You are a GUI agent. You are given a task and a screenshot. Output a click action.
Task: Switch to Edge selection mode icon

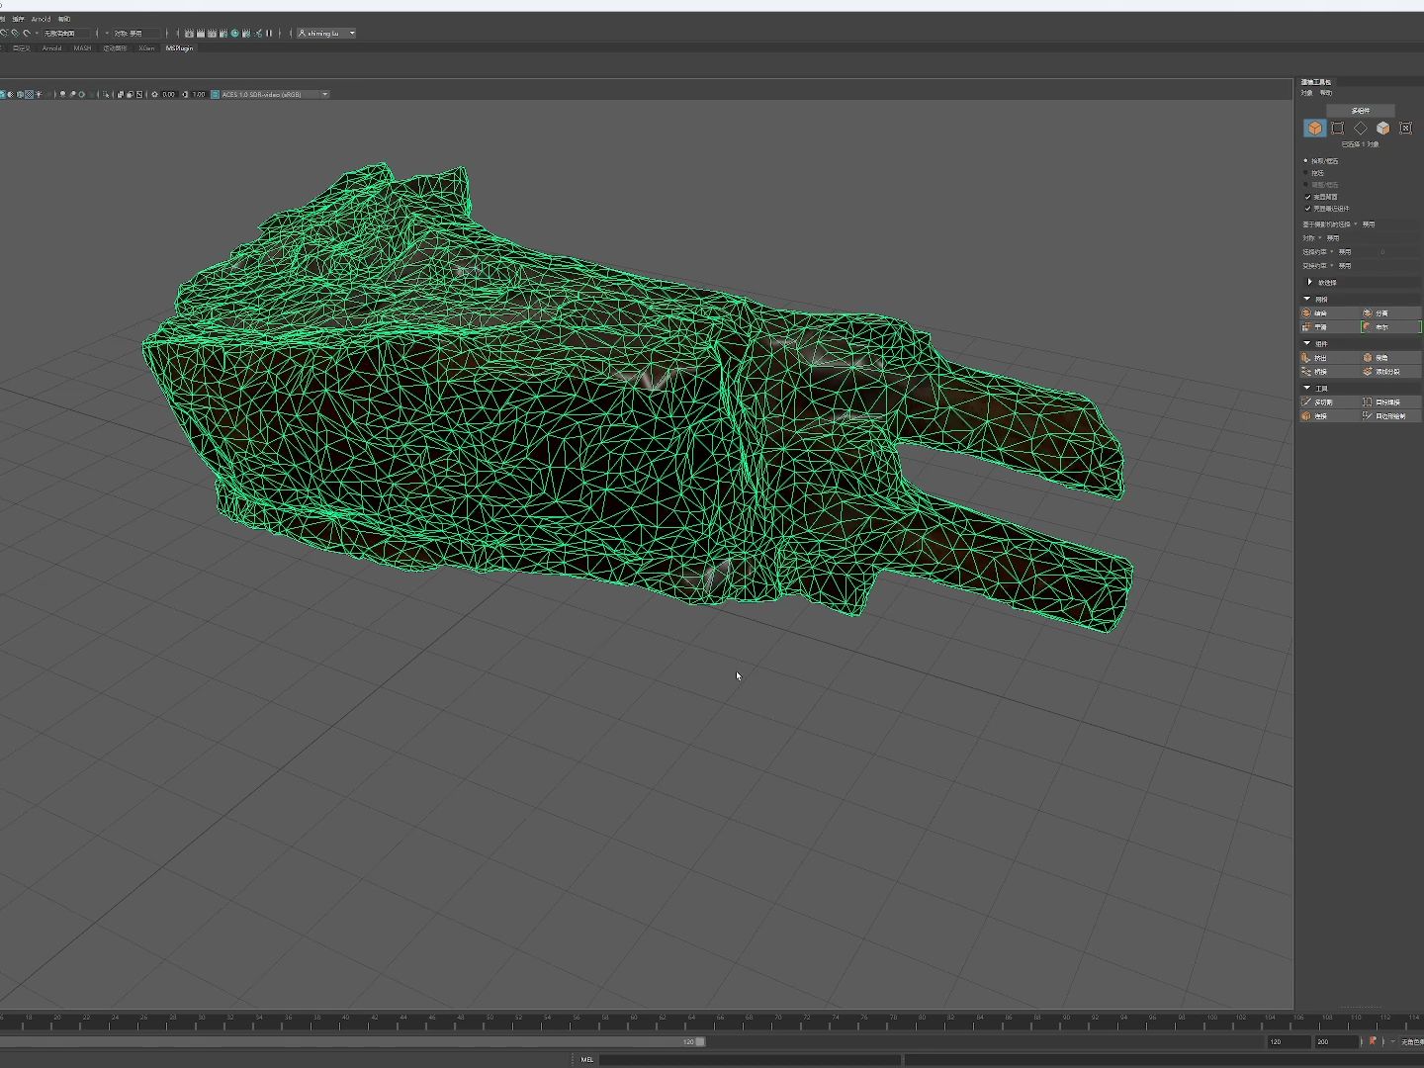click(1360, 129)
